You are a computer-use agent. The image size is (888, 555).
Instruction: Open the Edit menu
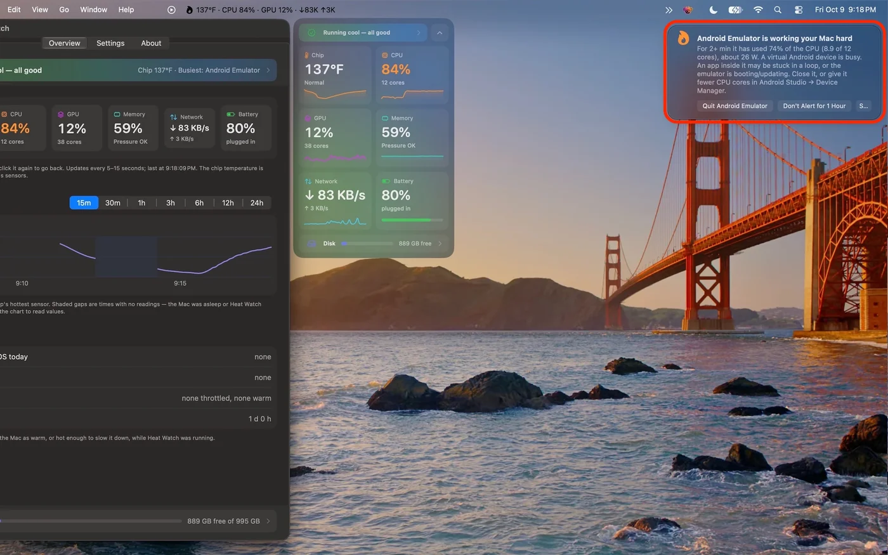point(14,10)
